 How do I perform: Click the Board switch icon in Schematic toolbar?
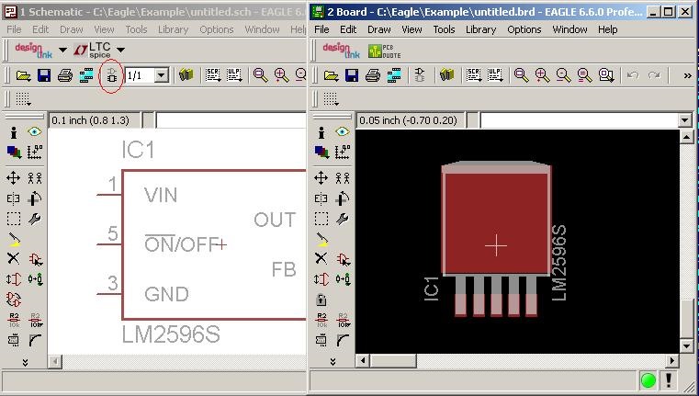(x=111, y=75)
